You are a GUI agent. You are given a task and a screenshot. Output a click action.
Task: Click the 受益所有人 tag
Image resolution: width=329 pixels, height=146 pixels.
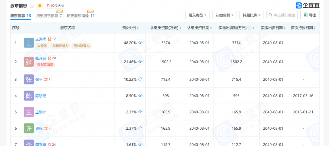tap(81, 46)
